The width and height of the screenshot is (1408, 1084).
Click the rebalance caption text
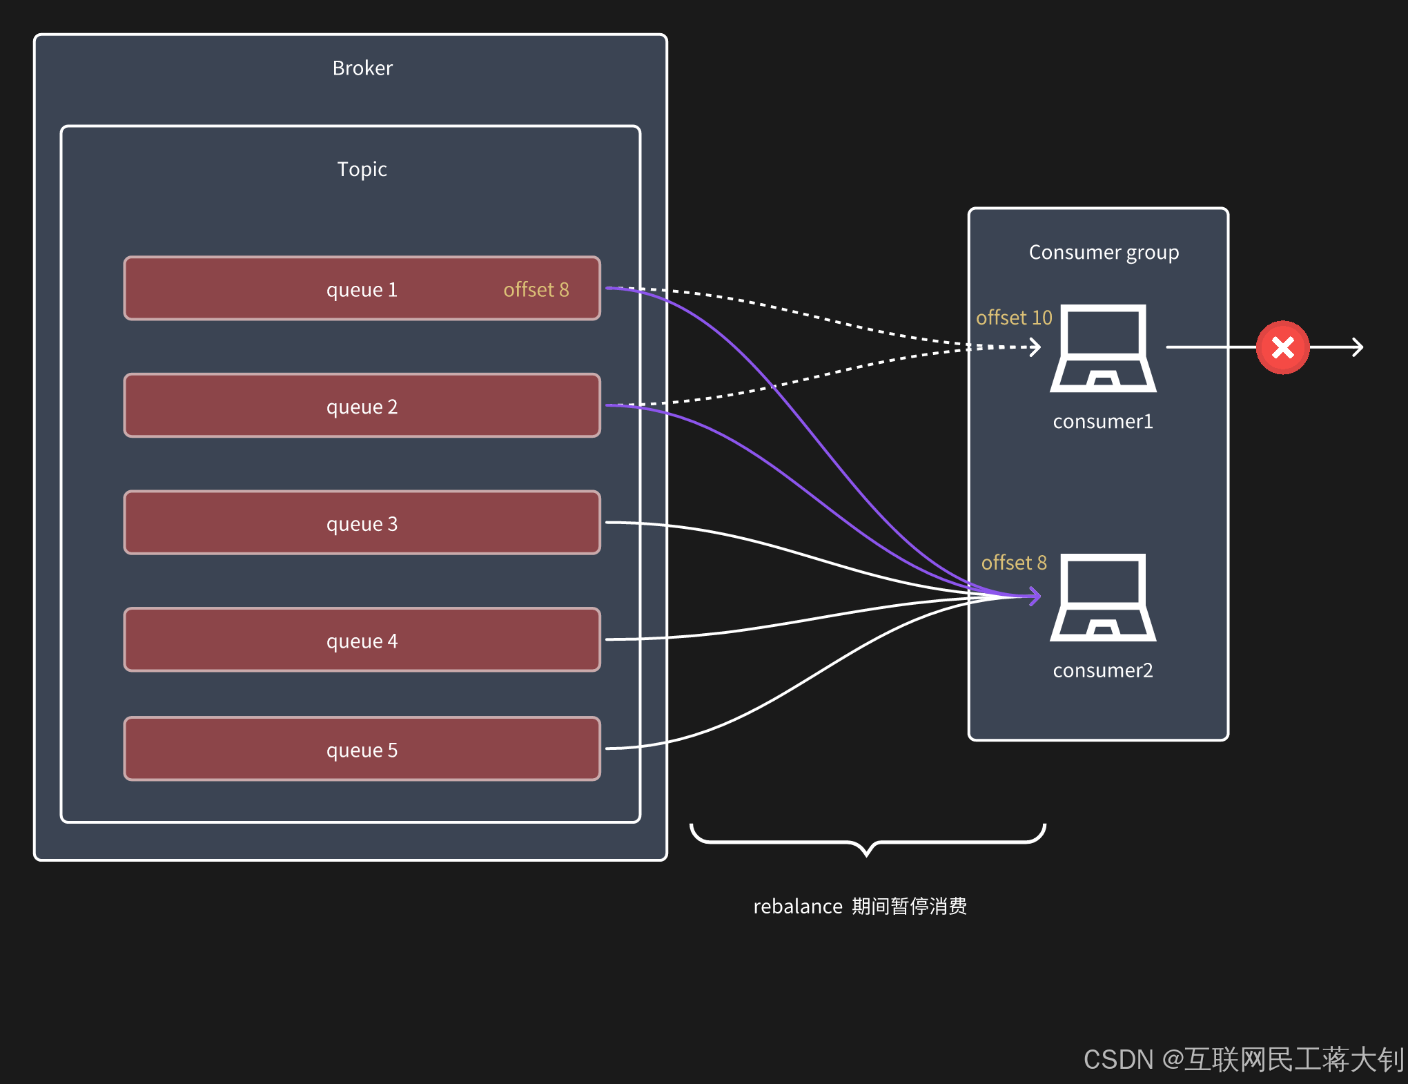[859, 906]
